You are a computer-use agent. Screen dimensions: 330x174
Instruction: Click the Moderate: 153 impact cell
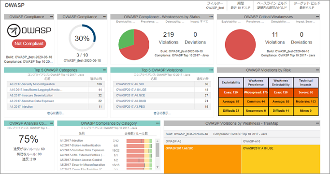tap(306, 101)
